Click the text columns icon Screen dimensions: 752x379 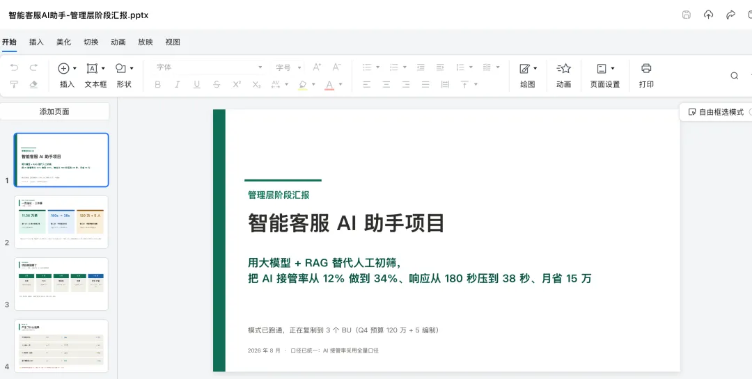coord(487,67)
